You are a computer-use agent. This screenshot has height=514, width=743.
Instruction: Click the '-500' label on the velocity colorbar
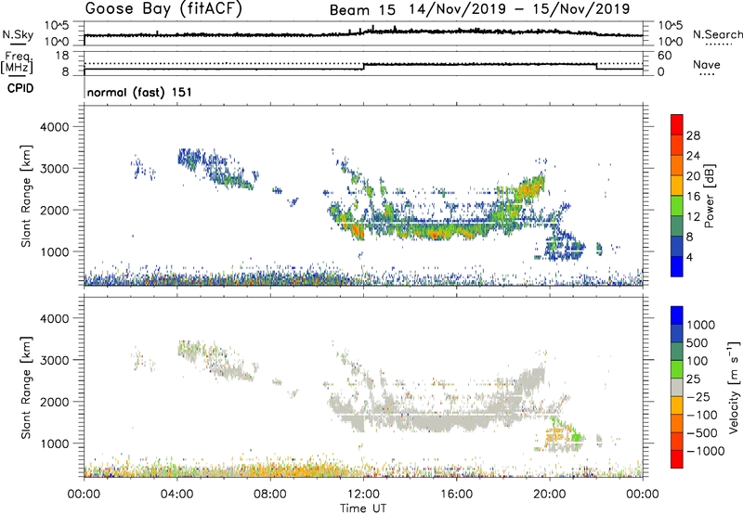(x=702, y=433)
